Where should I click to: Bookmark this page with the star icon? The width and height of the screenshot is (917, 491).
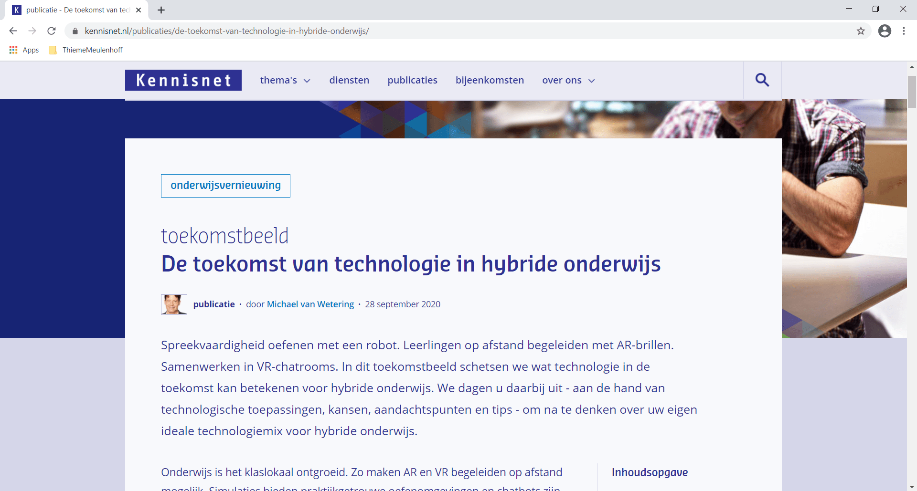(861, 31)
